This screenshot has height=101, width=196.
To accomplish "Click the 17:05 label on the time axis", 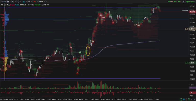I will click(86, 99).
